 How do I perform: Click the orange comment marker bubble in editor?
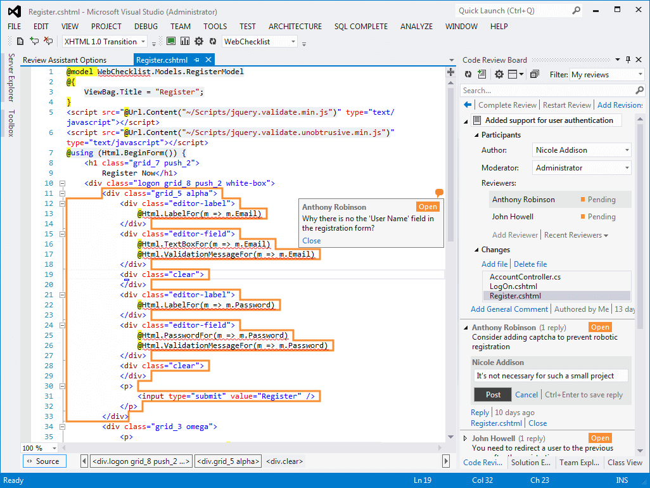pyautogui.click(x=439, y=193)
